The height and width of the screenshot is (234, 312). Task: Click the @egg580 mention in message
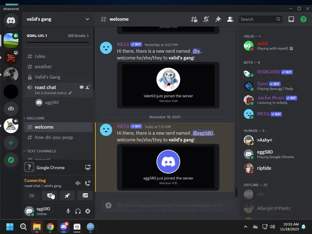coord(203,133)
